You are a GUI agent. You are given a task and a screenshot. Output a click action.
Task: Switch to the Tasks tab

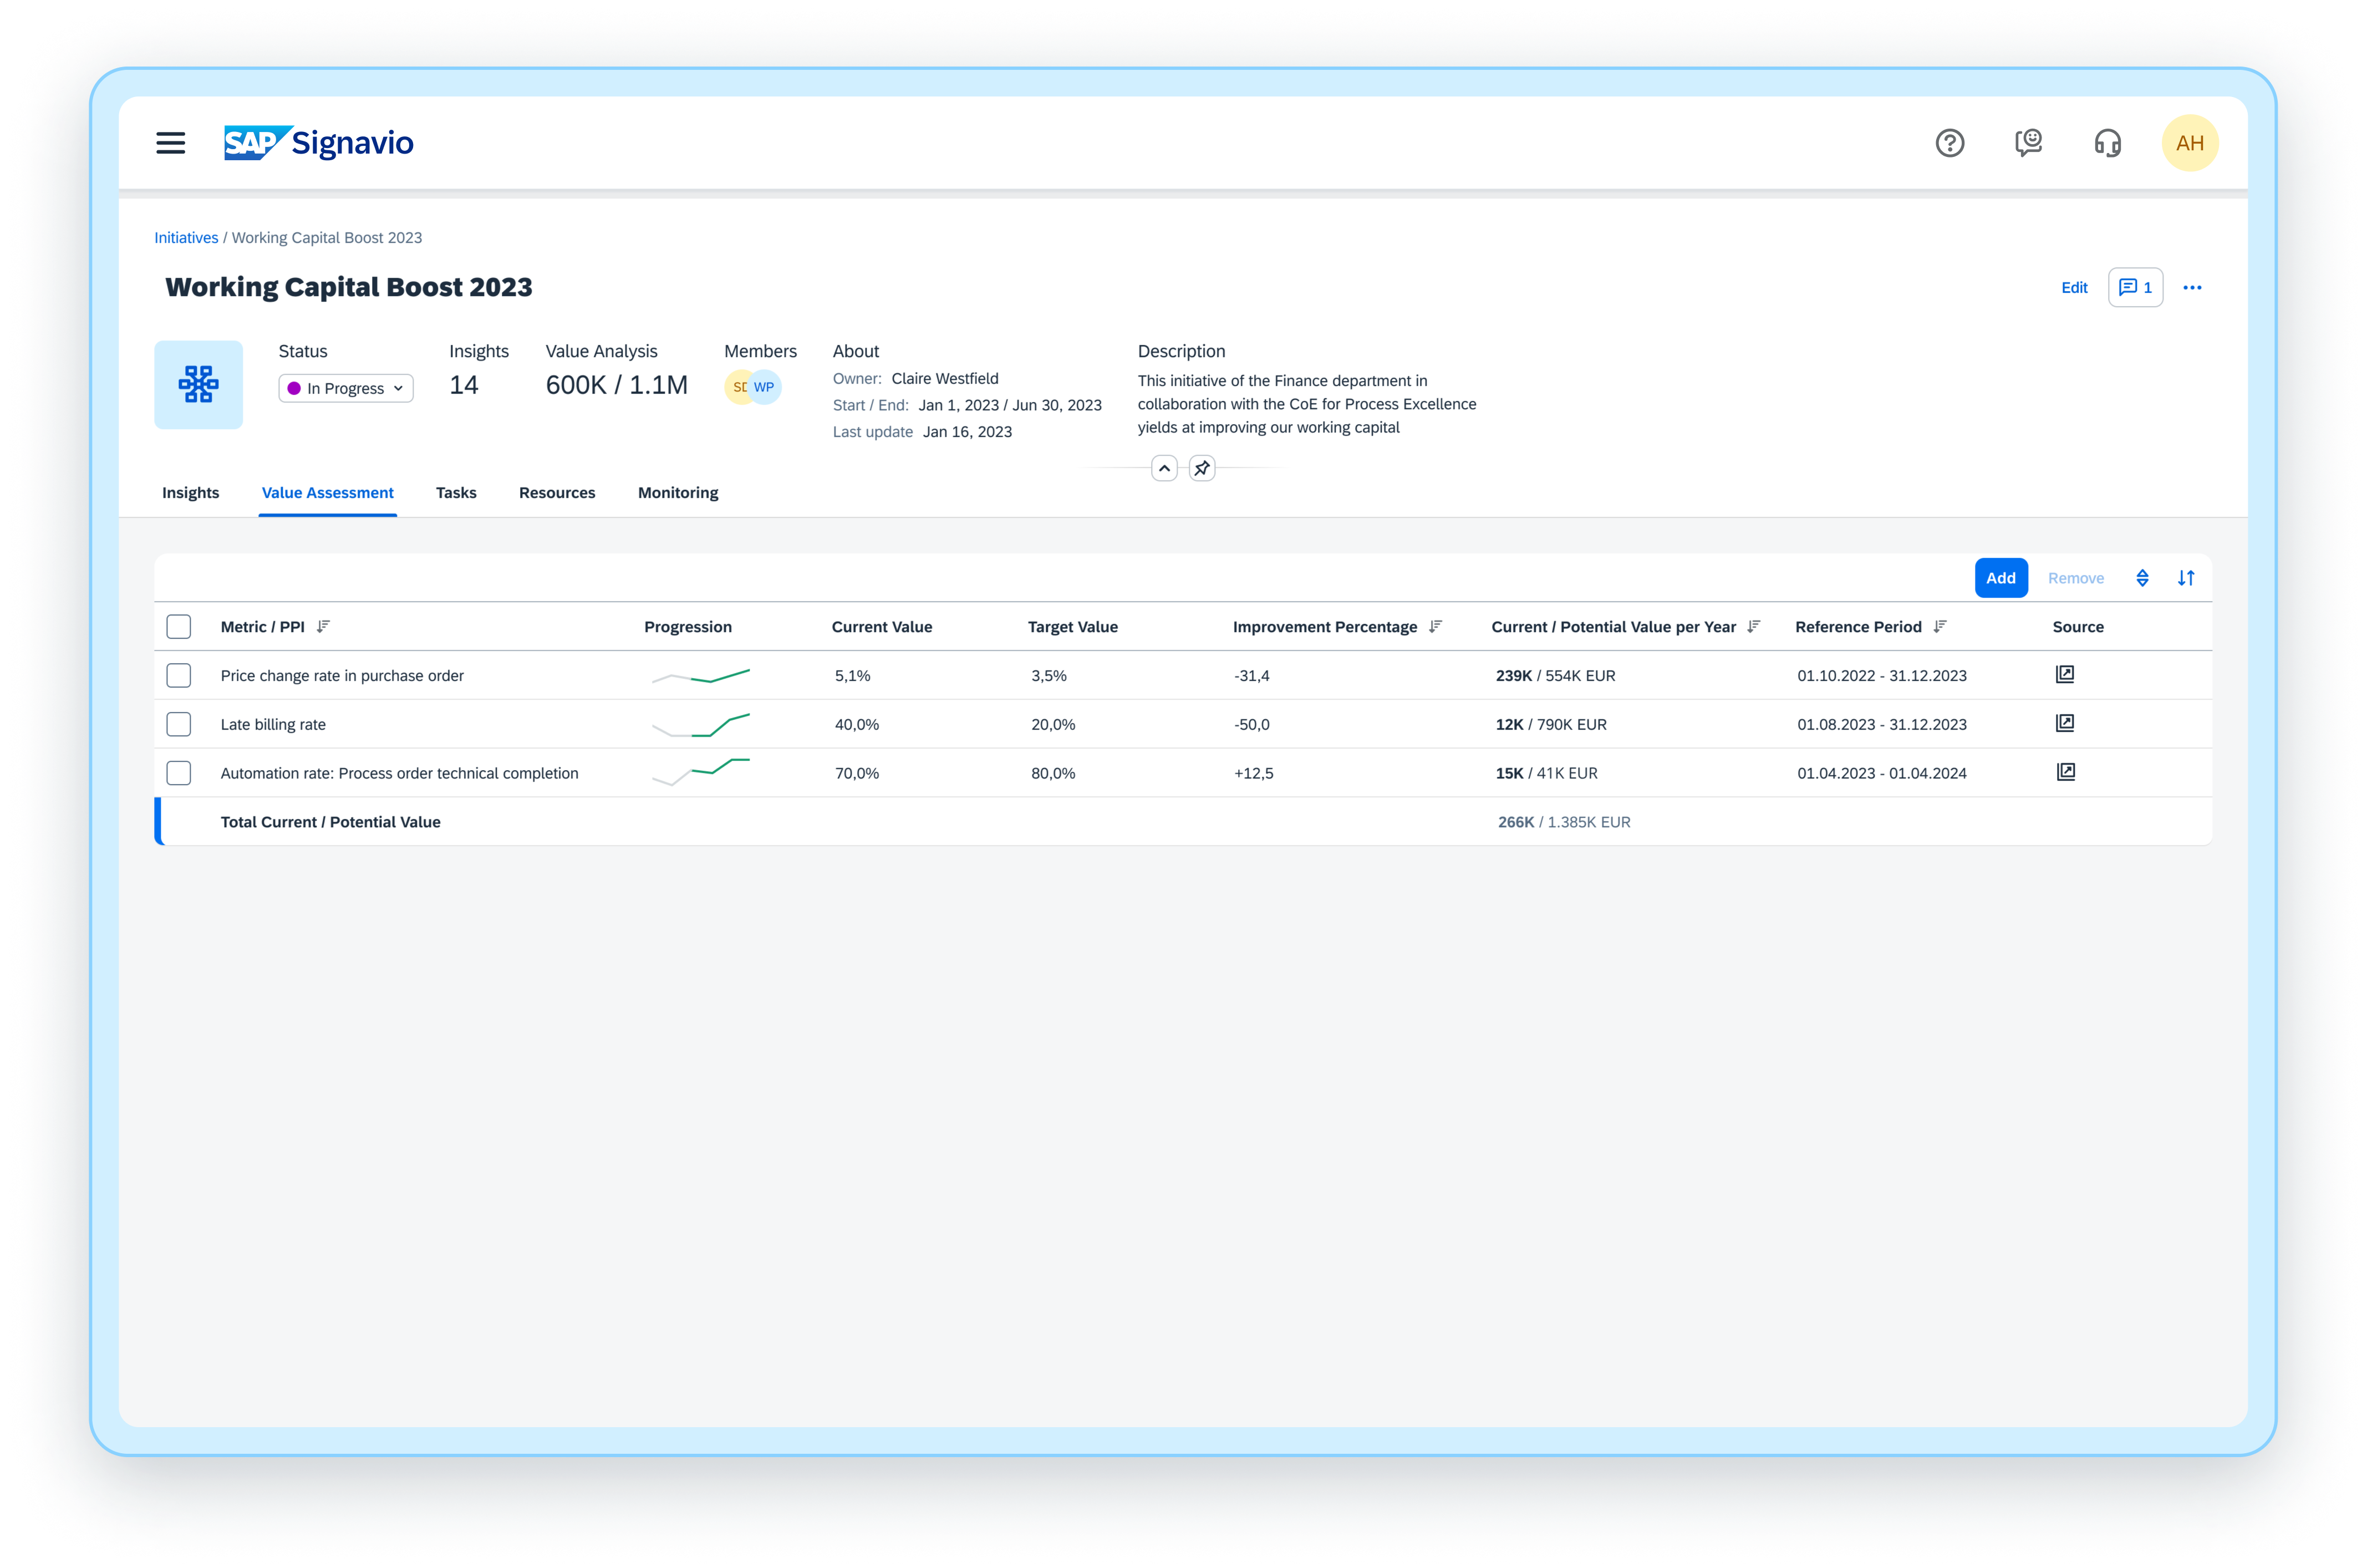(x=456, y=493)
